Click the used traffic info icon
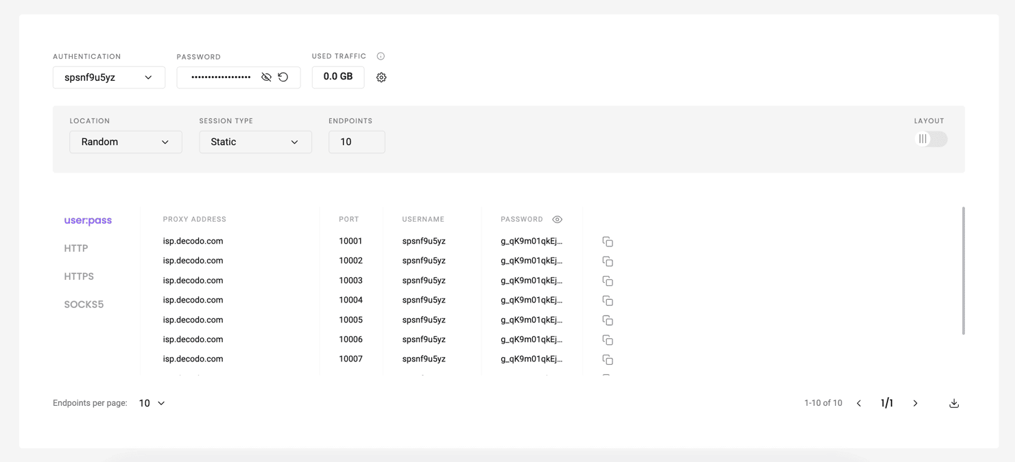 [381, 56]
